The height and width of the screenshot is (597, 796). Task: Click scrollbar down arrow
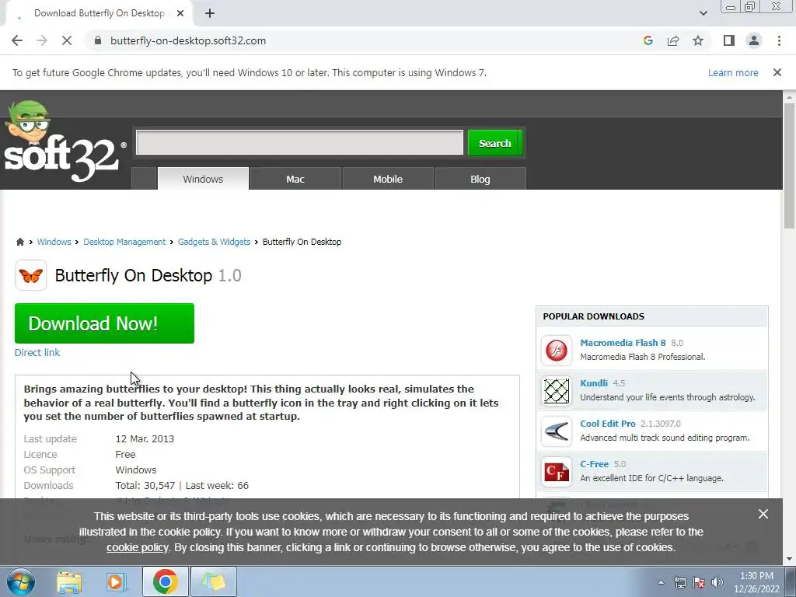click(x=789, y=559)
